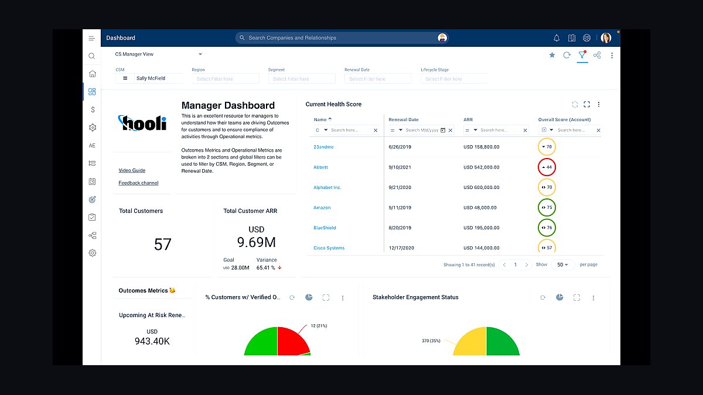Screen dimensions: 703x395
Task: Refresh the % Customers w/ Verified widget
Action: click(x=292, y=297)
